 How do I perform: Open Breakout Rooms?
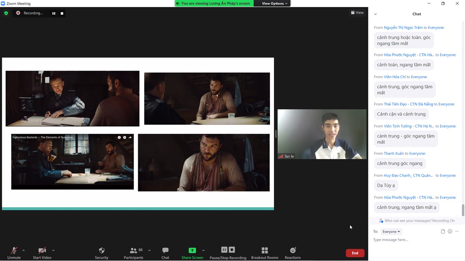pos(265,253)
